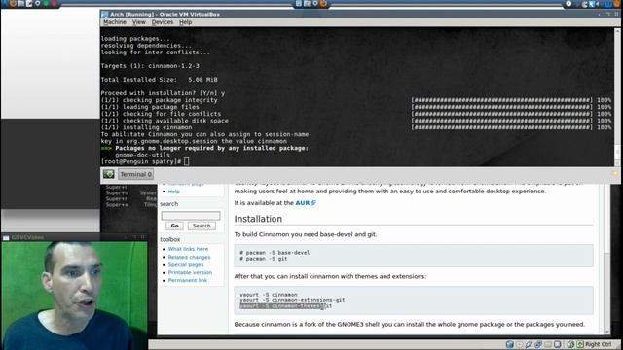Click the 'Targets (1): cinnamon-1.2-3' terminal line
This screenshot has width=623, height=350.
[150, 66]
